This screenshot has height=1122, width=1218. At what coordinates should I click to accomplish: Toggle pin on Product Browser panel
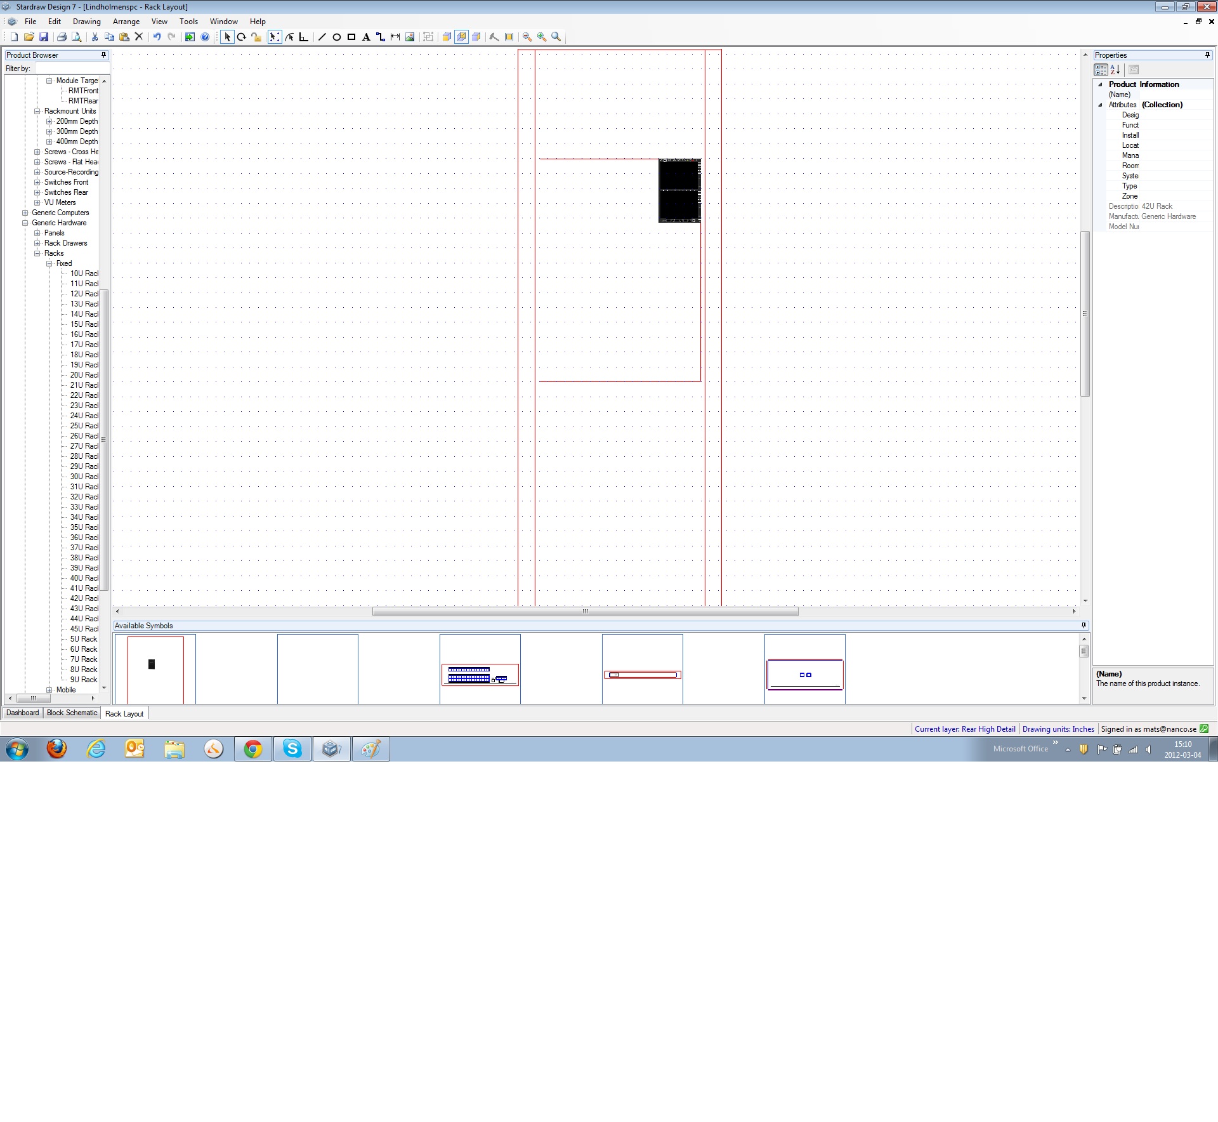coord(104,55)
